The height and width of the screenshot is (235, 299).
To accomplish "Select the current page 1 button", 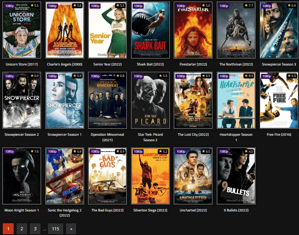I will point(8,229).
